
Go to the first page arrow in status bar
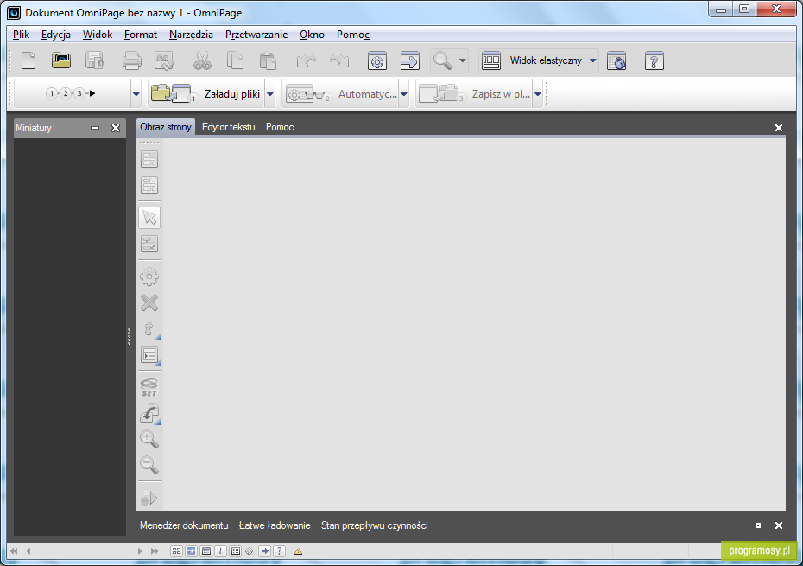[14, 551]
